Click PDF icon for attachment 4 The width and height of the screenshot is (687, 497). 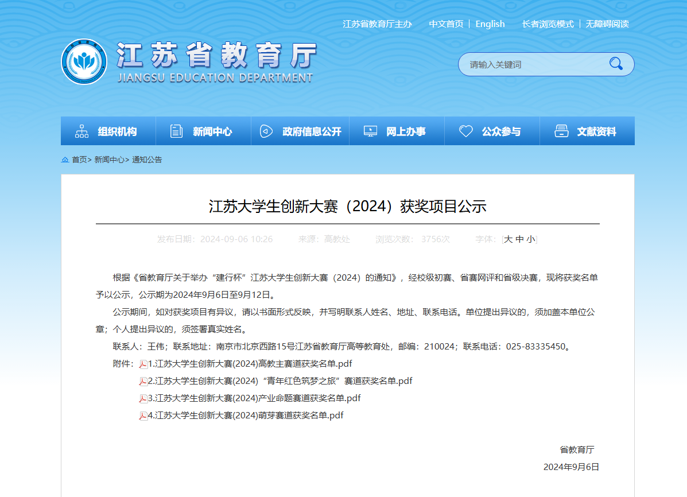pyautogui.click(x=143, y=416)
